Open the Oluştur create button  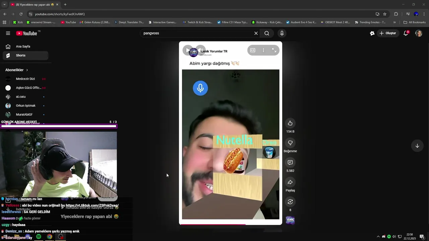click(388, 33)
